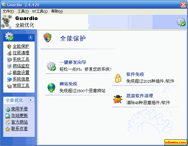This screenshot has width=188, height=146.
Task: Open the 使用手册 link
Action: (19, 109)
